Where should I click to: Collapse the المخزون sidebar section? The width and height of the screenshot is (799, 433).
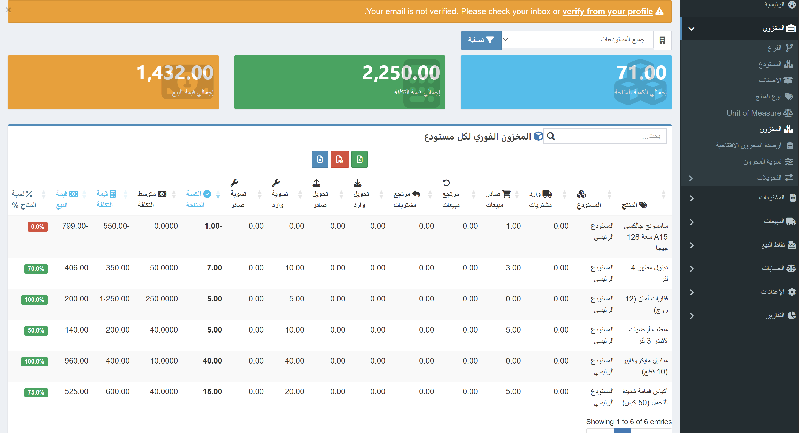[x=691, y=29]
